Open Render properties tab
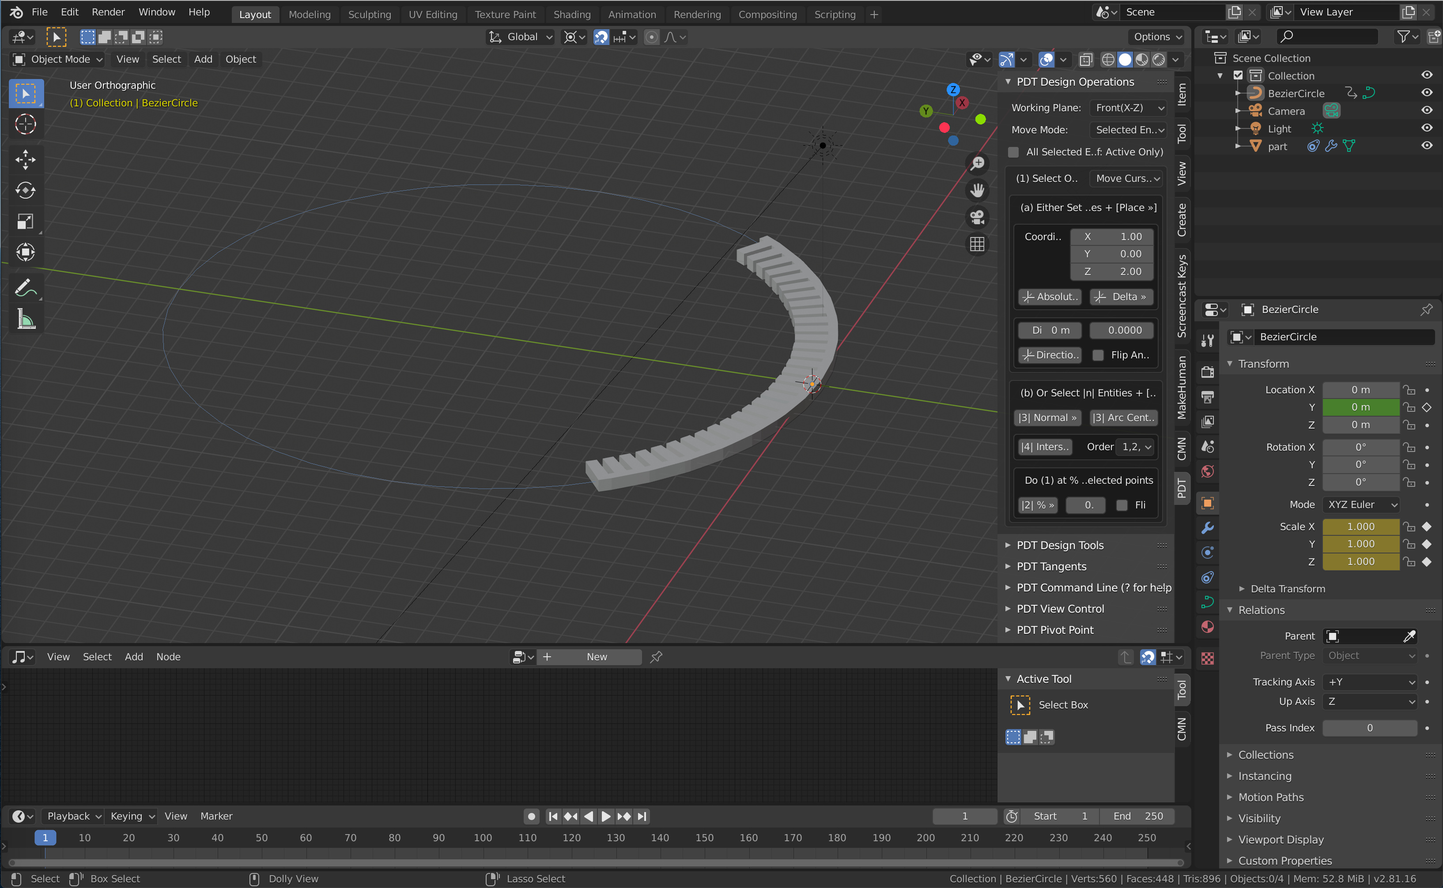 coord(1207,373)
